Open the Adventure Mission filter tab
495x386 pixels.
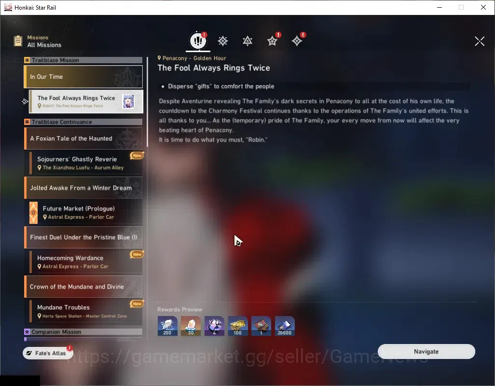coord(297,41)
